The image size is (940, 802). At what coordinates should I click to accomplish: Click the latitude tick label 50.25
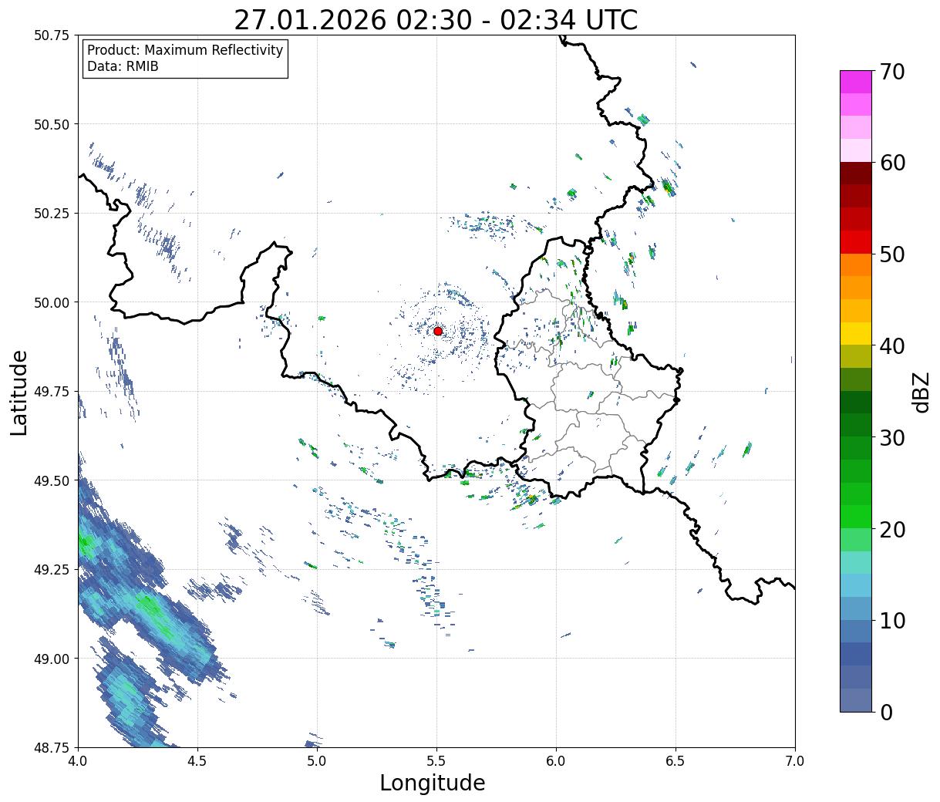pyautogui.click(x=52, y=214)
